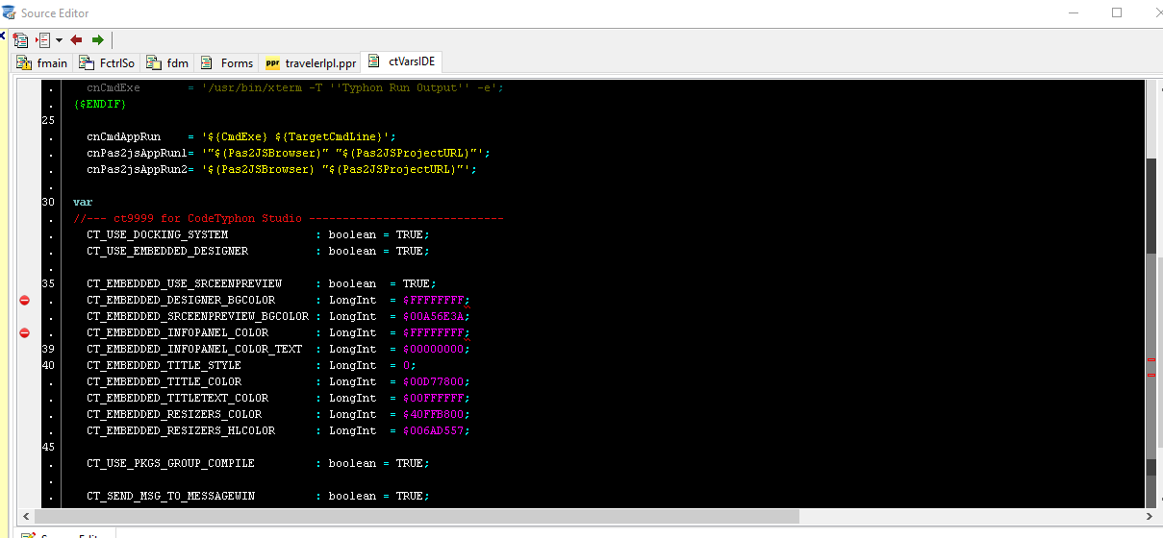Viewport: 1163px width, 538px height.
Task: Click the identifier CT_EMBEDDED_TITLE_STYLE
Action: 164,365
